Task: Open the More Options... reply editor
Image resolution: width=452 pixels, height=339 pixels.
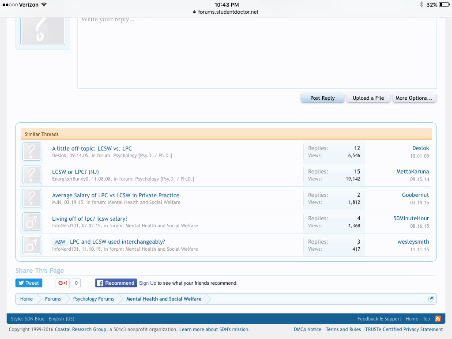Action: tap(414, 98)
